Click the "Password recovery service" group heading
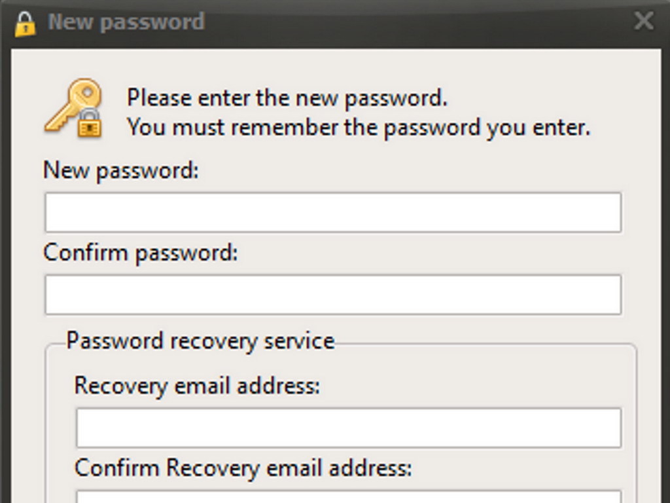Screen dimensions: 670x503 200,341
